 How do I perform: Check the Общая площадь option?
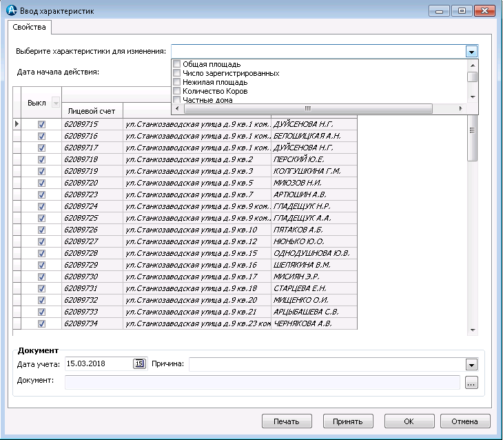[177, 64]
